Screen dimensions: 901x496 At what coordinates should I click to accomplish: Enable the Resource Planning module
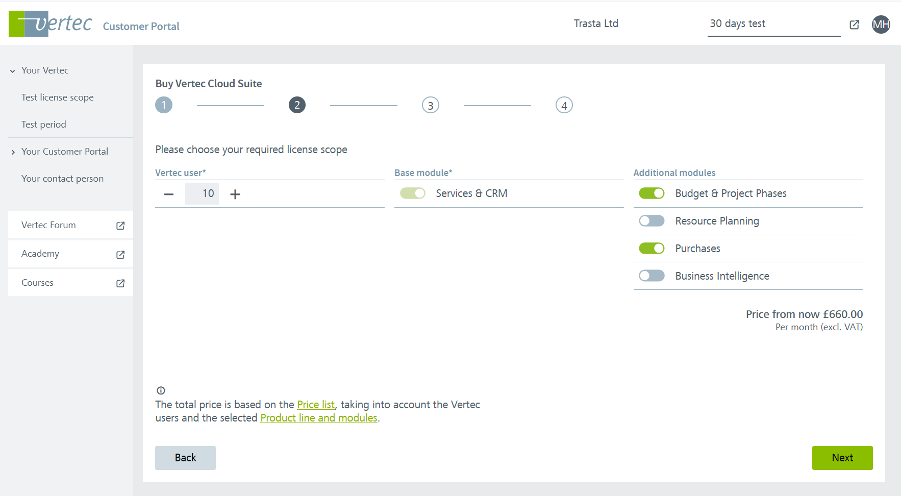click(x=652, y=221)
